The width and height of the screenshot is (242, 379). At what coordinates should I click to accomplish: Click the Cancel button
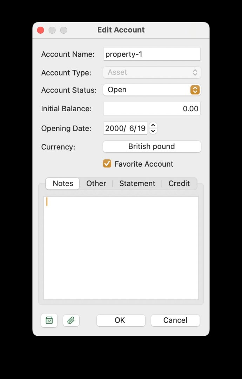175,320
